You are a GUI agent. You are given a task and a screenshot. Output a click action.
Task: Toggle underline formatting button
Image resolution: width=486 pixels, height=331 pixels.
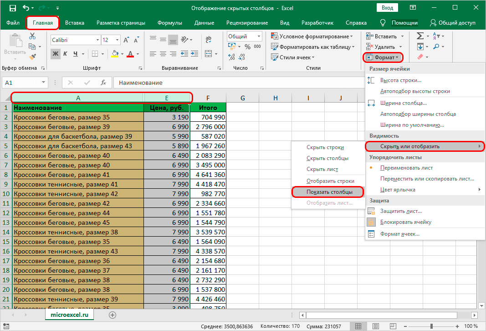[77, 54]
